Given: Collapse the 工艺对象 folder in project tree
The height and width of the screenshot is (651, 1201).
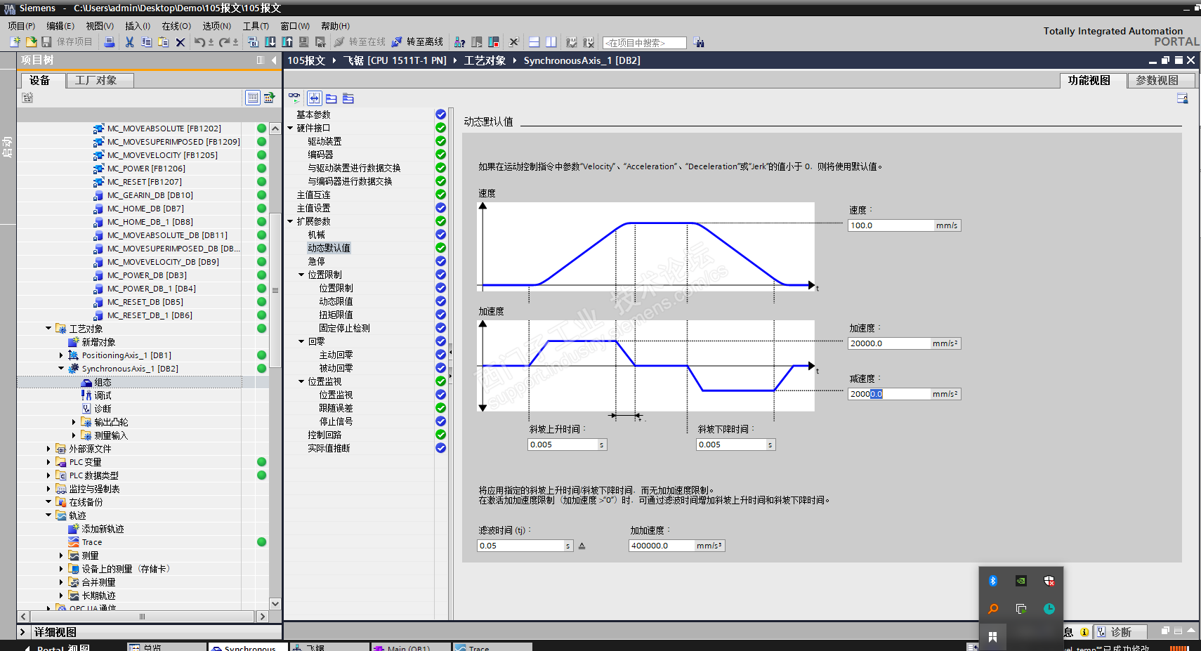Looking at the screenshot, I should [48, 328].
